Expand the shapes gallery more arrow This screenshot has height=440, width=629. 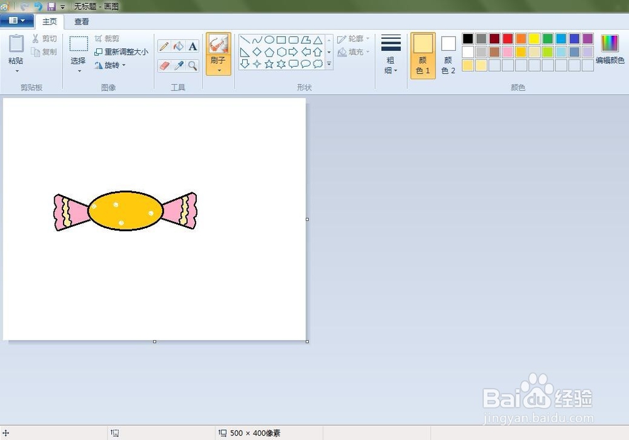pyautogui.click(x=329, y=63)
